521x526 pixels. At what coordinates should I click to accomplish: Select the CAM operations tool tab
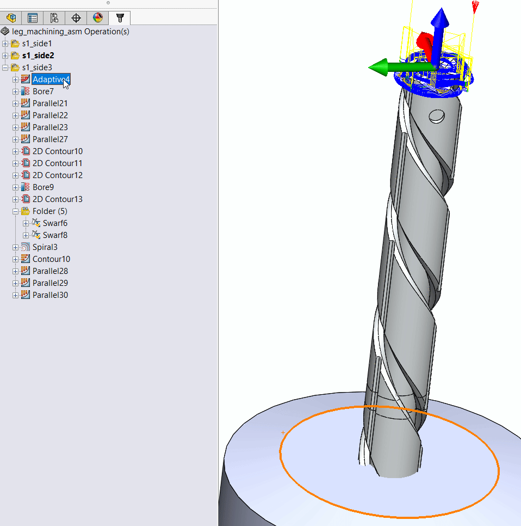(120, 18)
